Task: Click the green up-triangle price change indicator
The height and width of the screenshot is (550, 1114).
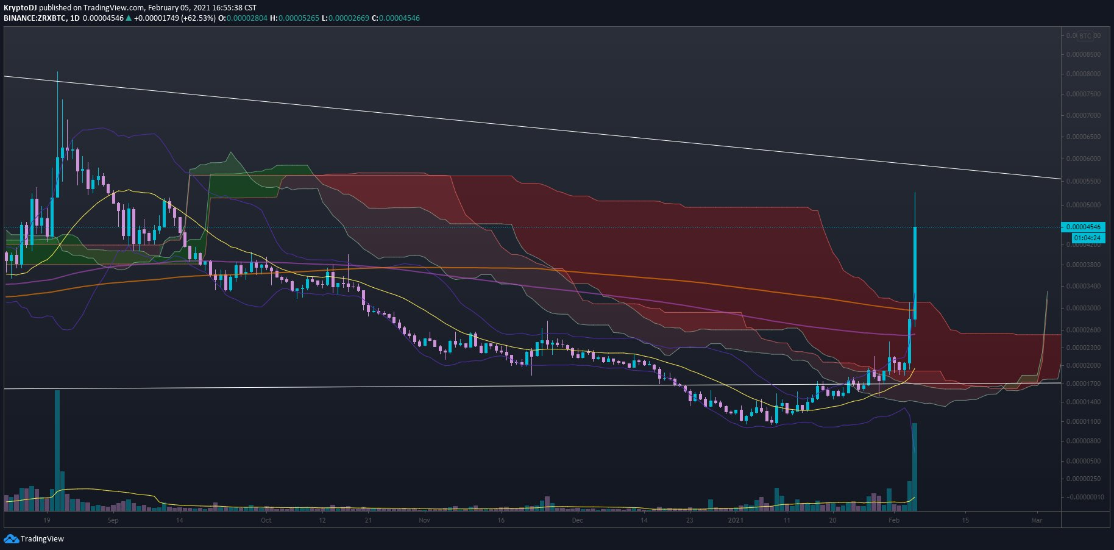Action: coord(129,18)
